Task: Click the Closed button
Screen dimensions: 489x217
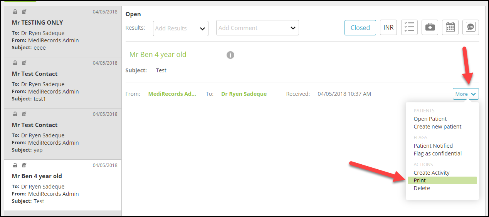Action: coord(360,28)
